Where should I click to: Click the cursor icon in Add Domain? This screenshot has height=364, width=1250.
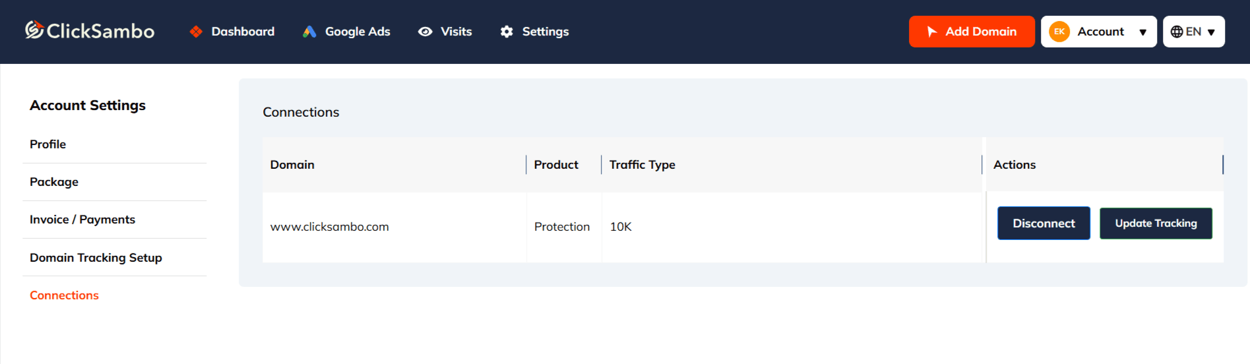[931, 32]
